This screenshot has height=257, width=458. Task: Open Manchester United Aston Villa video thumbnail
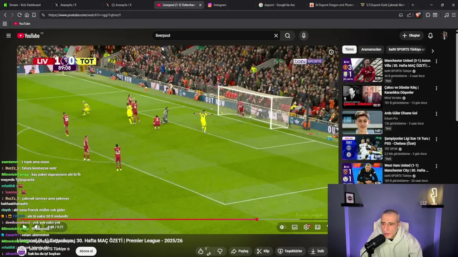tap(362, 70)
